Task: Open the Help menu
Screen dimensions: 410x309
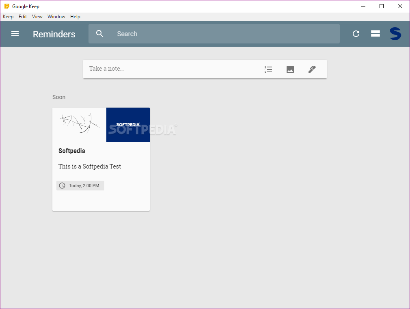Action: (75, 17)
